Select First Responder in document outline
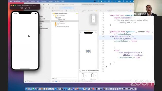 [65, 23]
